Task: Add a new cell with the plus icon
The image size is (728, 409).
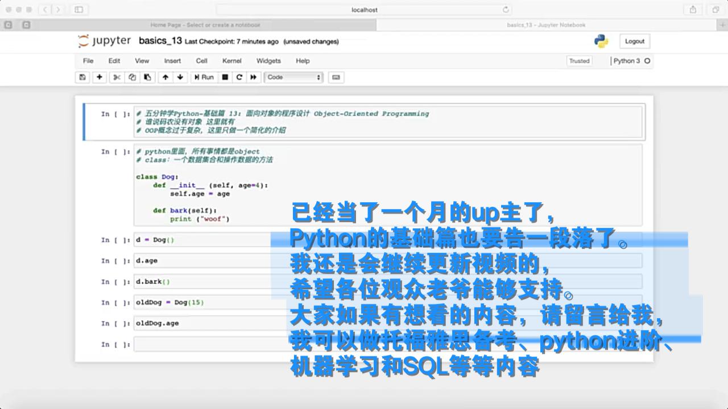Action: pyautogui.click(x=99, y=77)
